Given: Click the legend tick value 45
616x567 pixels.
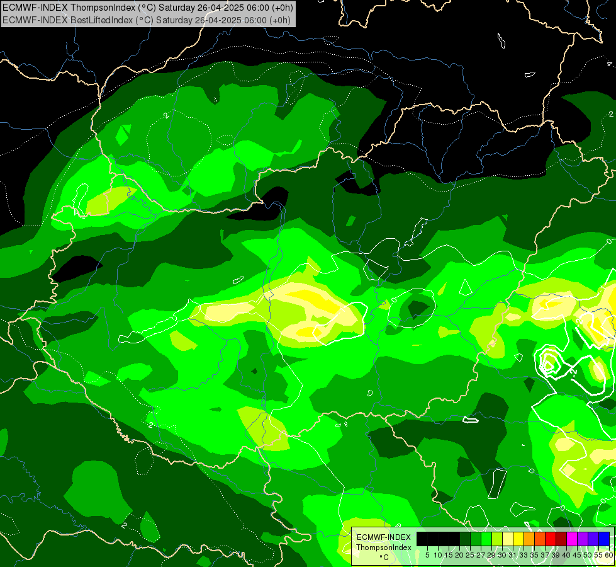Looking at the screenshot, I should [x=578, y=555].
